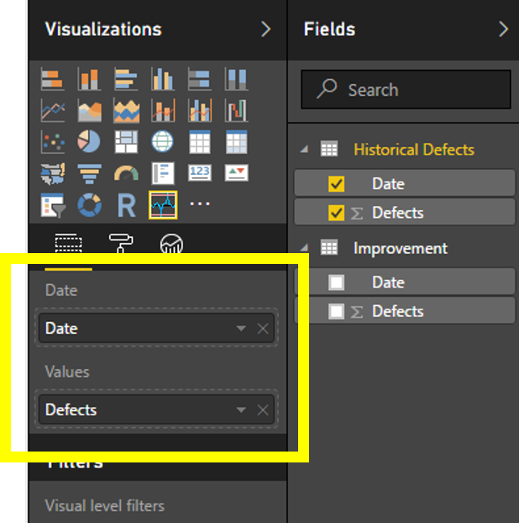Add the treemap visualization
Screen dimensions: 519x523
coord(126,141)
